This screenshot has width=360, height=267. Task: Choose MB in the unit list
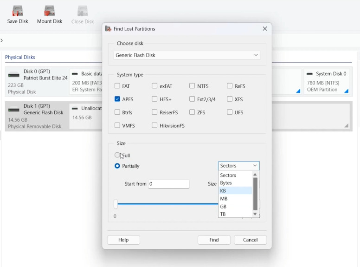coord(235,199)
